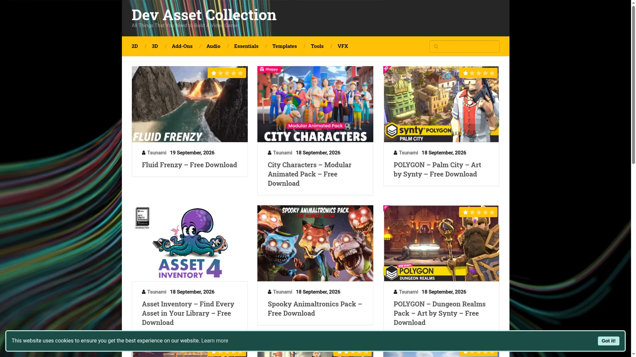
Task: Open Templates category
Action: coord(285,46)
